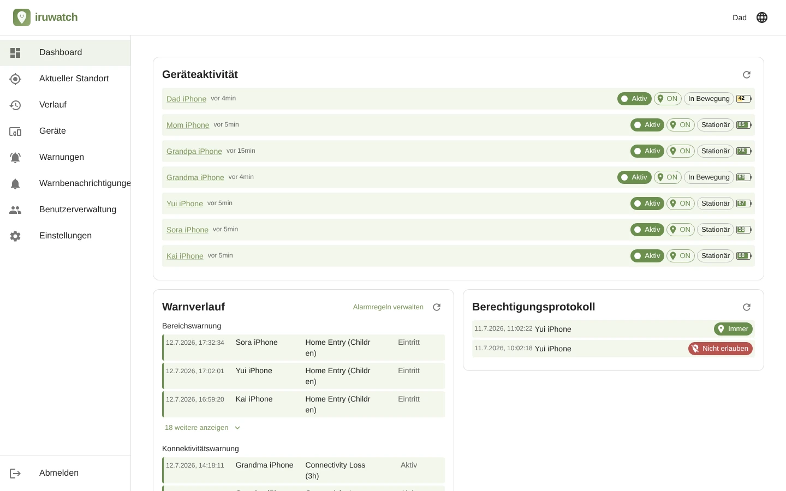This screenshot has width=786, height=491.
Task: Click the Geräte devices icon
Action: 15,131
